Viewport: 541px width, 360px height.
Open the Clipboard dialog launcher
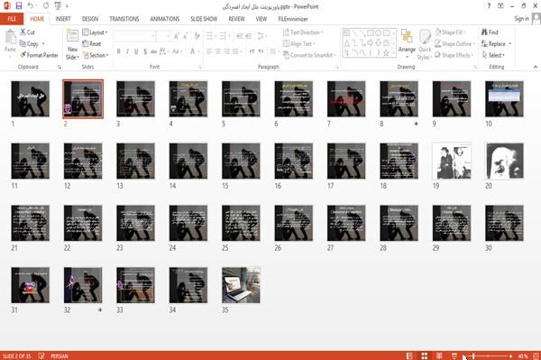[x=60, y=67]
